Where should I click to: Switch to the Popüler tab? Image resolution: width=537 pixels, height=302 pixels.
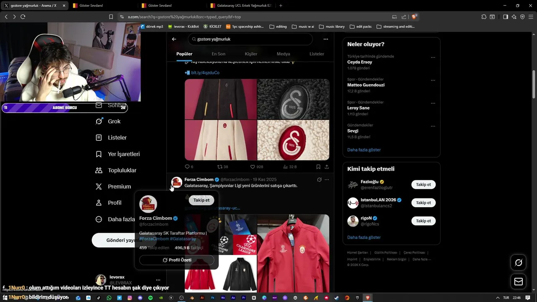[184, 54]
